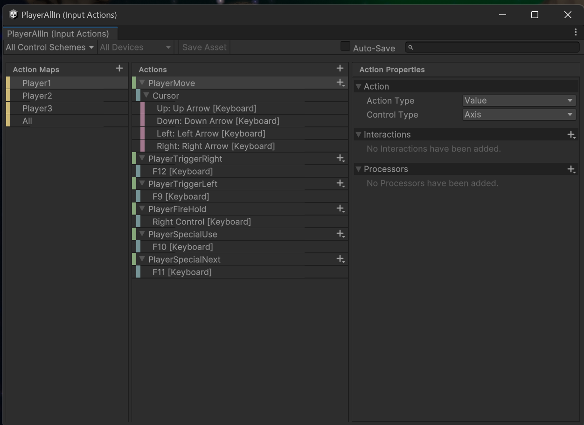The image size is (584, 425).
Task: Add a Processor in Action Properties
Action: click(x=571, y=169)
